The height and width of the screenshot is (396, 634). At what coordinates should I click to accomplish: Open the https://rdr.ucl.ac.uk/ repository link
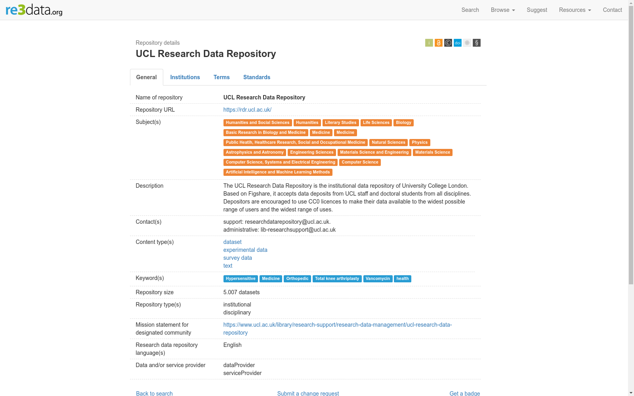pyautogui.click(x=247, y=110)
